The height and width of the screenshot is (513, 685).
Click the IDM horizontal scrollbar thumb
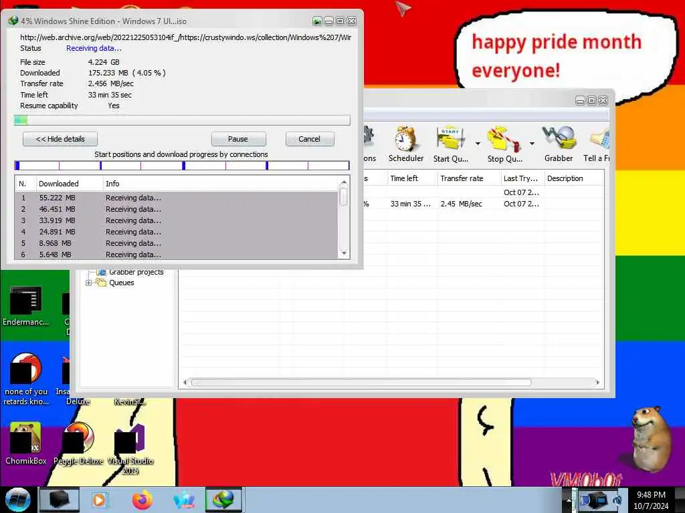coord(361,383)
